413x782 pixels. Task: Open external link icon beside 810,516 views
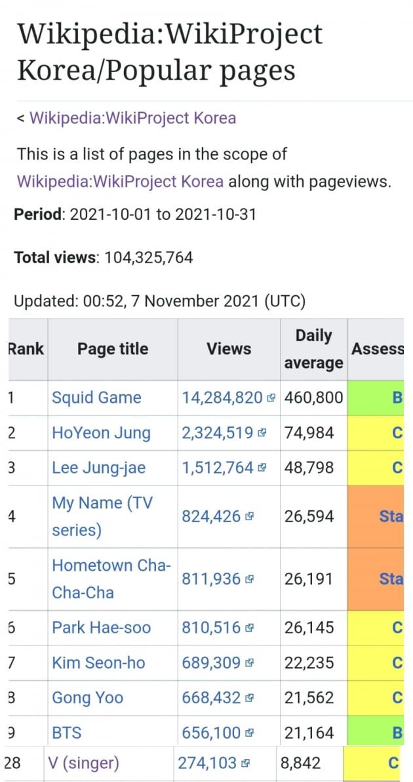pos(249,628)
